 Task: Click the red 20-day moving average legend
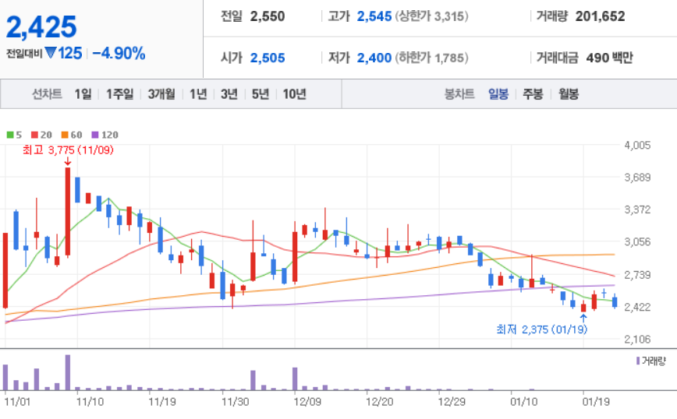tap(41, 135)
